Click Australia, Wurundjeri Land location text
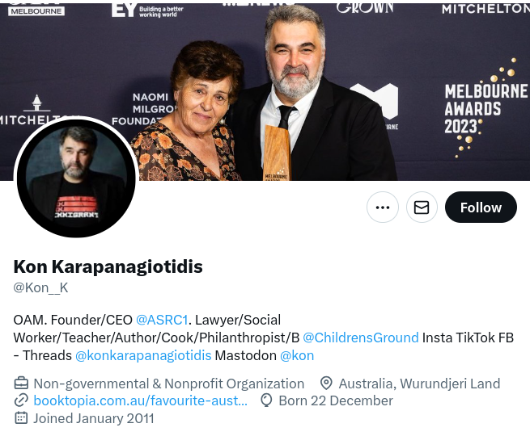 tap(419, 384)
